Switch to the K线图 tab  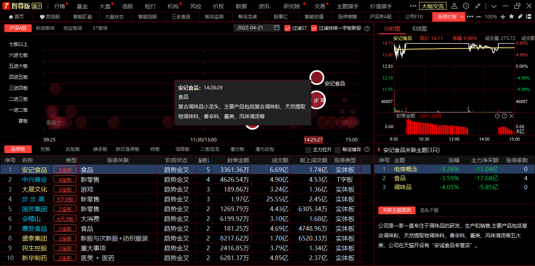coord(419,29)
